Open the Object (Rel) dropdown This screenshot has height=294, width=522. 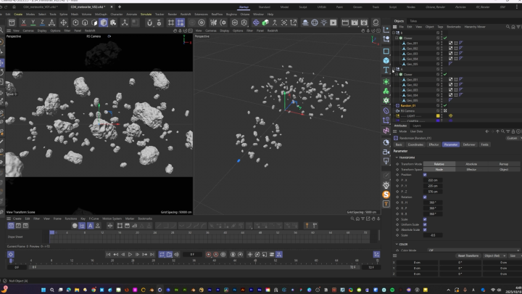tap(493, 256)
